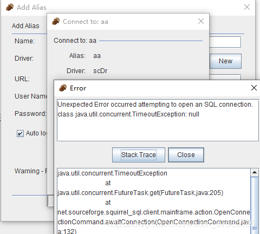Click FutureTask.get stack trace line

coord(140,193)
